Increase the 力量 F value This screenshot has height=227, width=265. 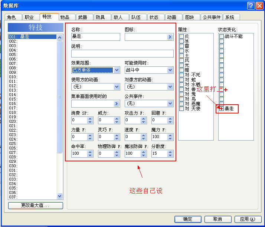[90, 135]
